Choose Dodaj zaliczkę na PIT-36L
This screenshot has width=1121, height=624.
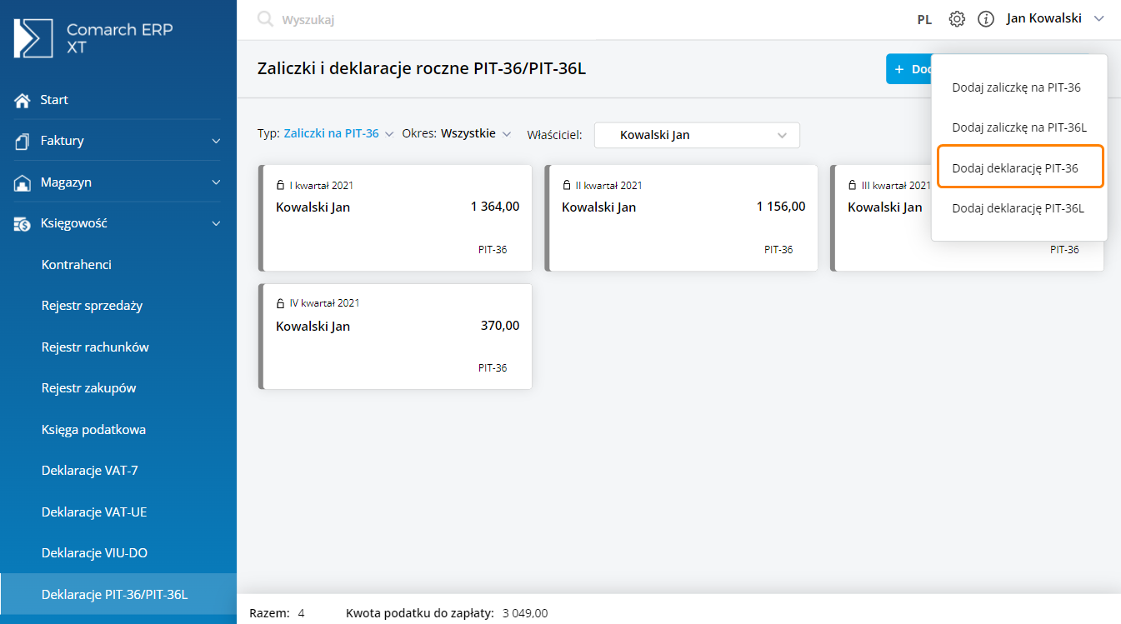[x=1019, y=127]
